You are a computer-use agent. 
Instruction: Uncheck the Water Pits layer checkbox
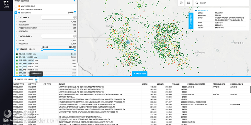pos(16,13)
